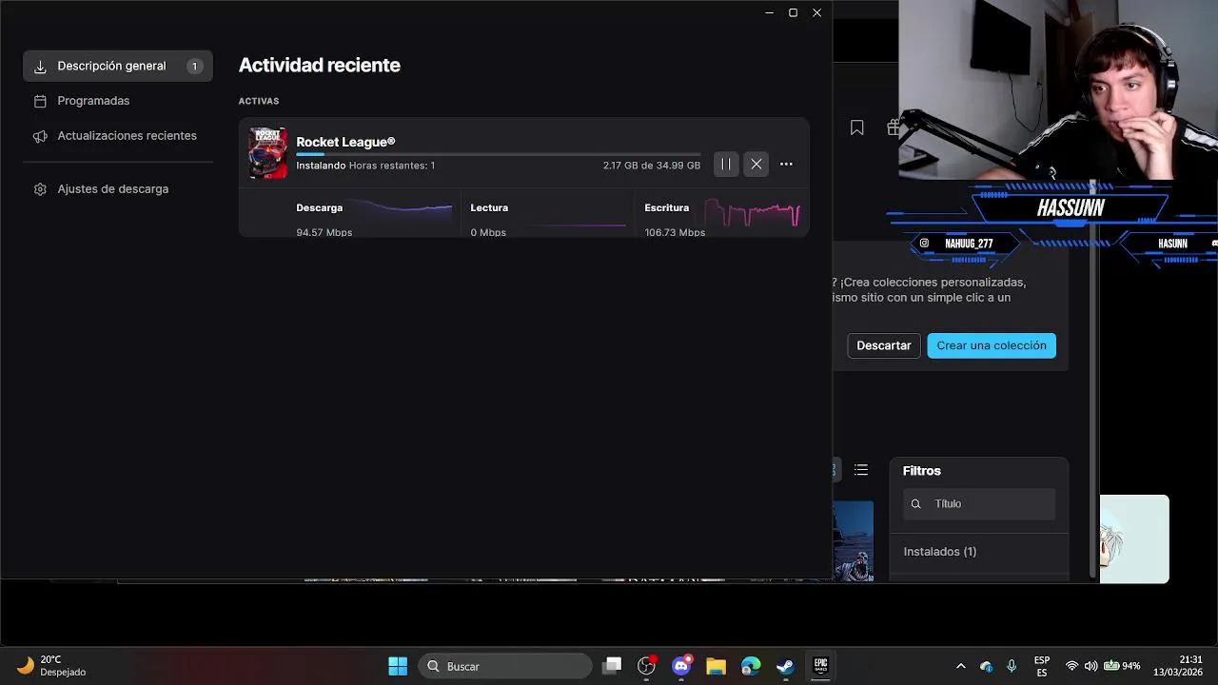Show hidden system tray icons
Viewport: 1218px width, 685px height.
[x=960, y=666]
